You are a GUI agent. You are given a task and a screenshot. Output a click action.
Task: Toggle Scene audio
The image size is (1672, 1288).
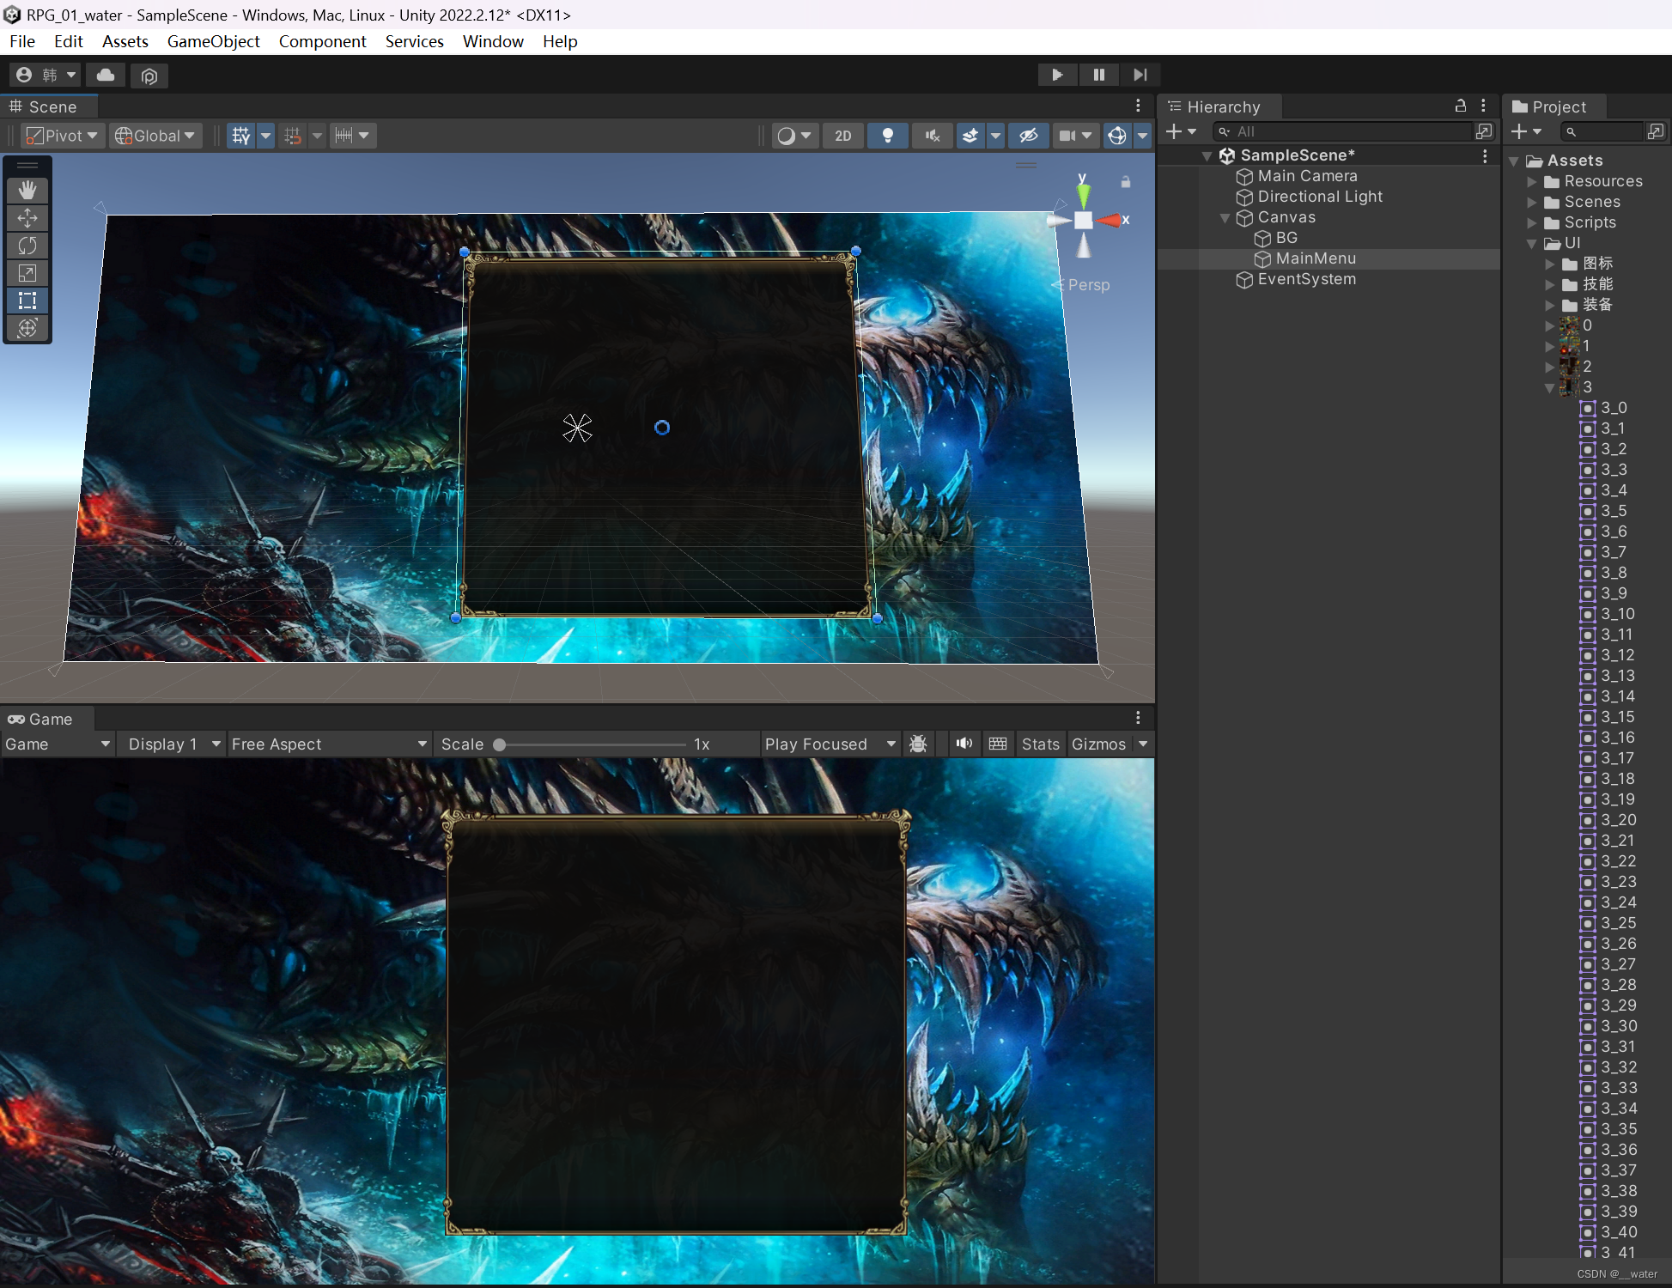coord(933,136)
